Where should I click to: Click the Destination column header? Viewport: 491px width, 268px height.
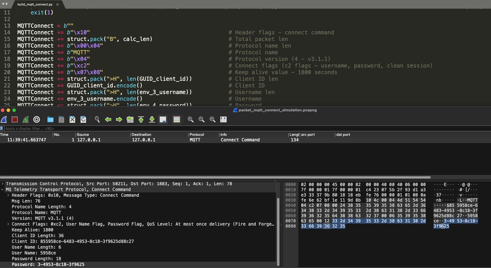[x=141, y=135]
